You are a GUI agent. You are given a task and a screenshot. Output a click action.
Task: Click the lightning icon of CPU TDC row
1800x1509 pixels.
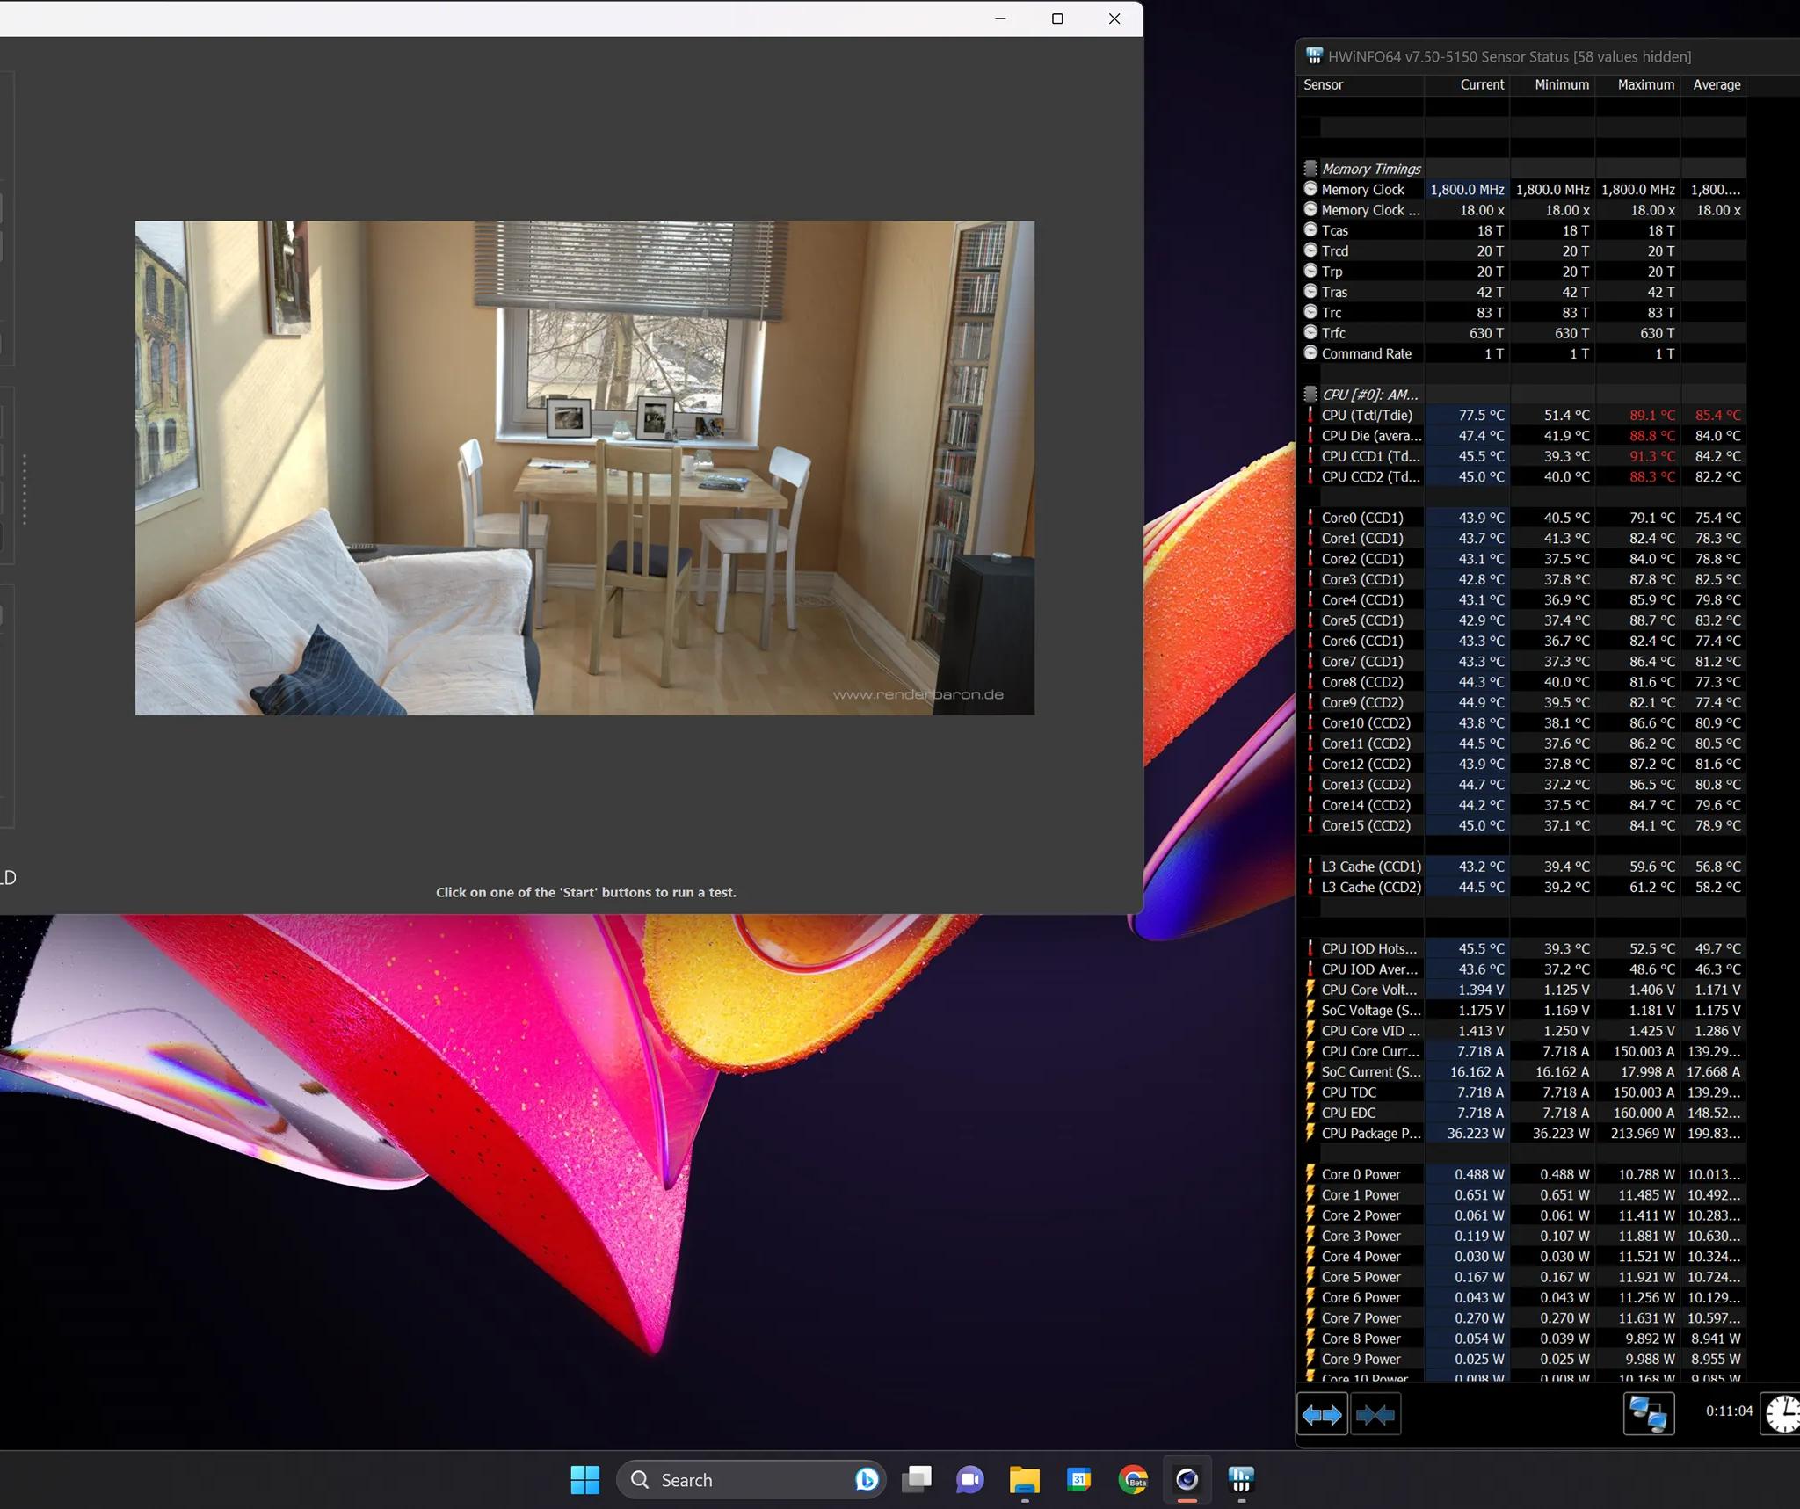pos(1310,1092)
